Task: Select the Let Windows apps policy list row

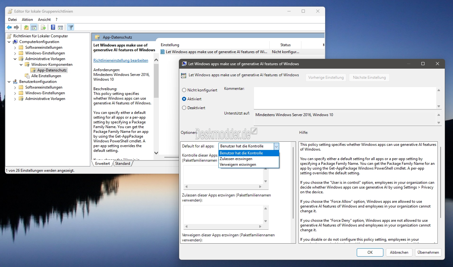Action: point(242,52)
